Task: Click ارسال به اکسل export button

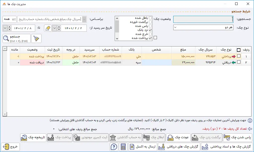Action: (143, 147)
